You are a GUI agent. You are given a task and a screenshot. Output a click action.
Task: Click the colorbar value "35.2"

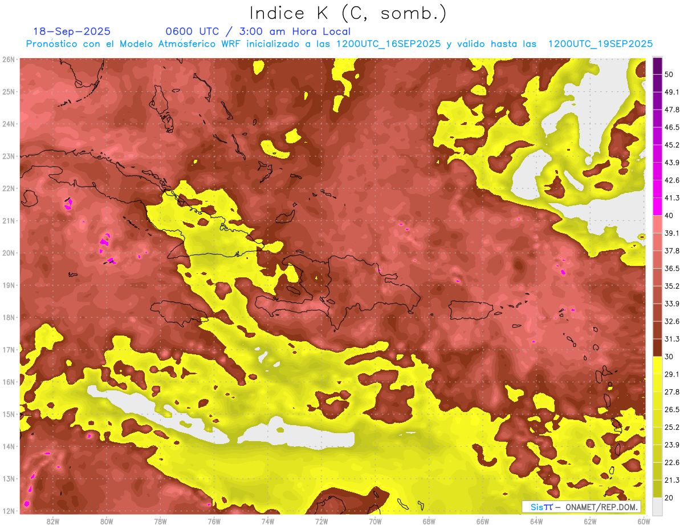[x=672, y=286]
